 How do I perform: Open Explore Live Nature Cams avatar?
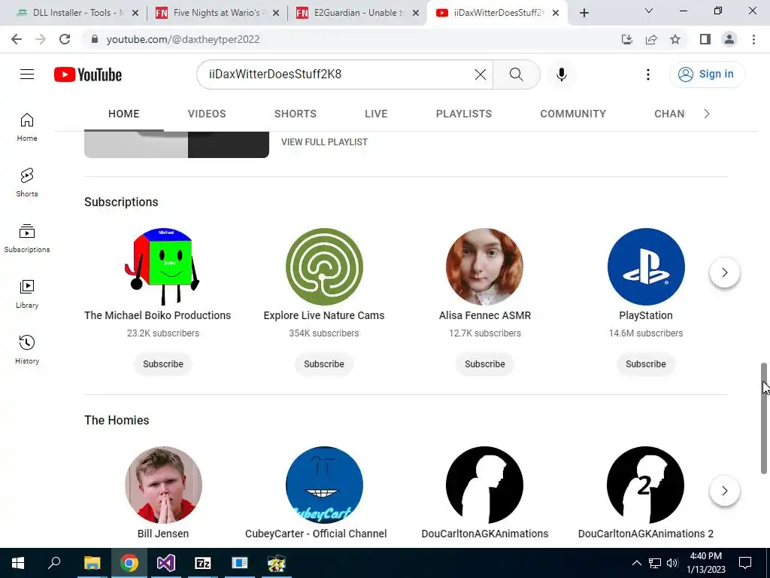[x=324, y=267]
